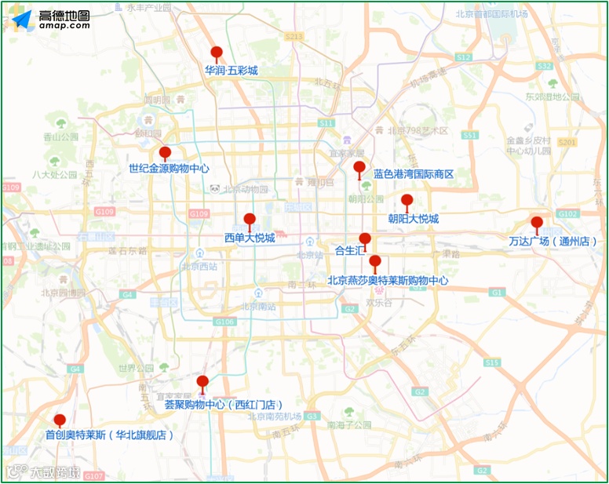
Task: Click the S12 highway shield
Action: coord(463,57)
